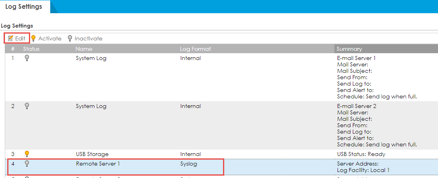Image resolution: width=438 pixels, height=178 pixels.
Task: Sort by the Status column header
Action: click(31, 49)
